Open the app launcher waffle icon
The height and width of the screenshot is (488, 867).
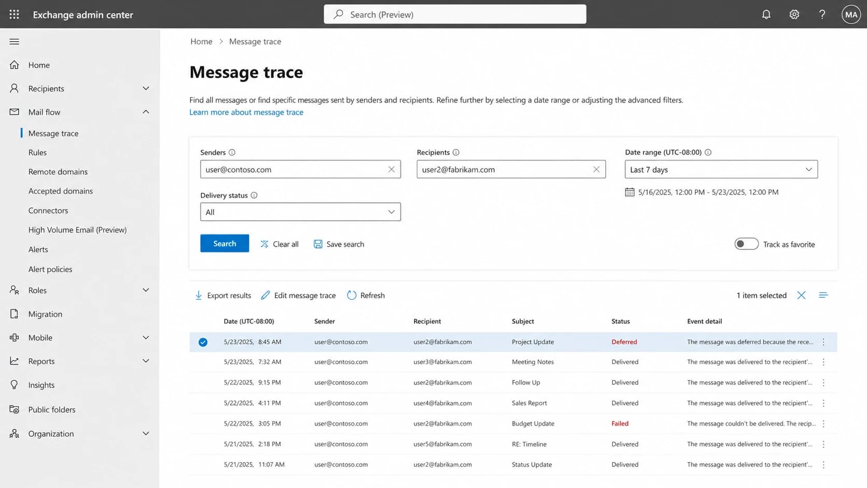(14, 15)
